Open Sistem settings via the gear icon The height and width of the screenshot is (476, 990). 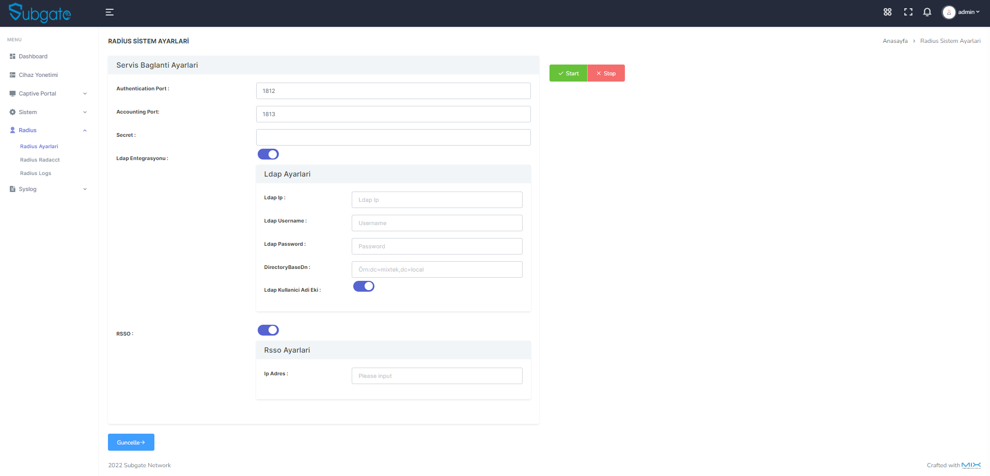click(11, 112)
